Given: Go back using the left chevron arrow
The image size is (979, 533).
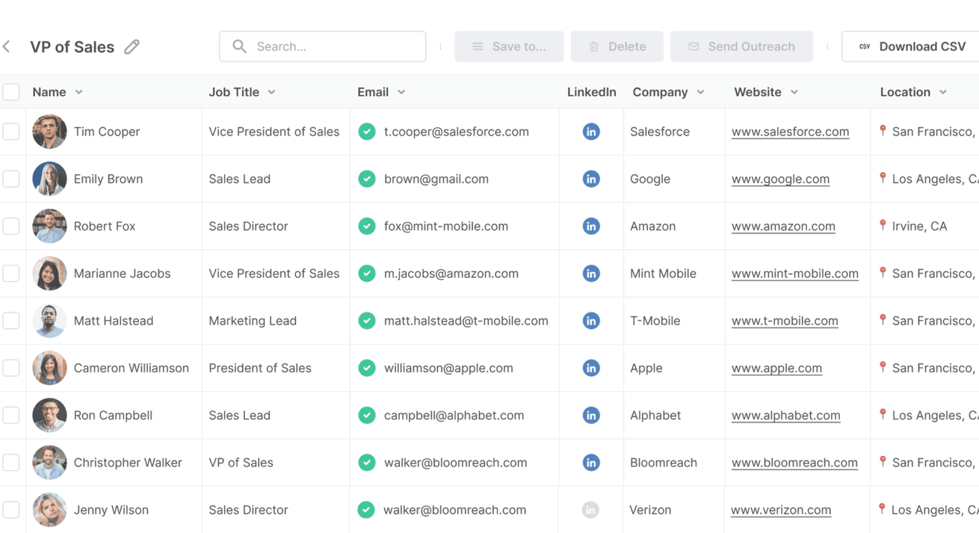Looking at the screenshot, I should (x=6, y=47).
